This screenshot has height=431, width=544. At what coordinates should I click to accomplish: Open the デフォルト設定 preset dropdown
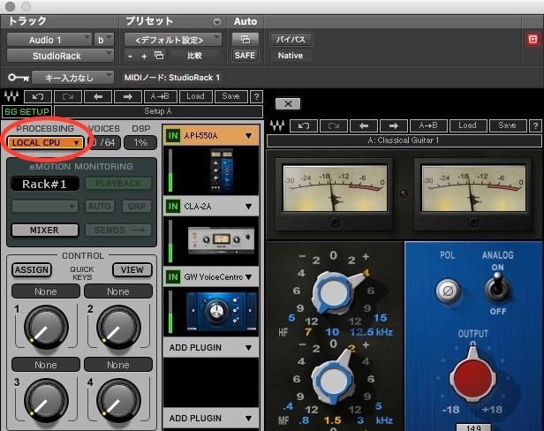pos(173,40)
